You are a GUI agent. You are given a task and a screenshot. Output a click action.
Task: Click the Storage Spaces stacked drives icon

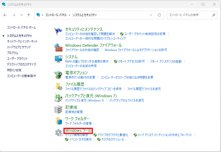pyautogui.click(x=58, y=109)
